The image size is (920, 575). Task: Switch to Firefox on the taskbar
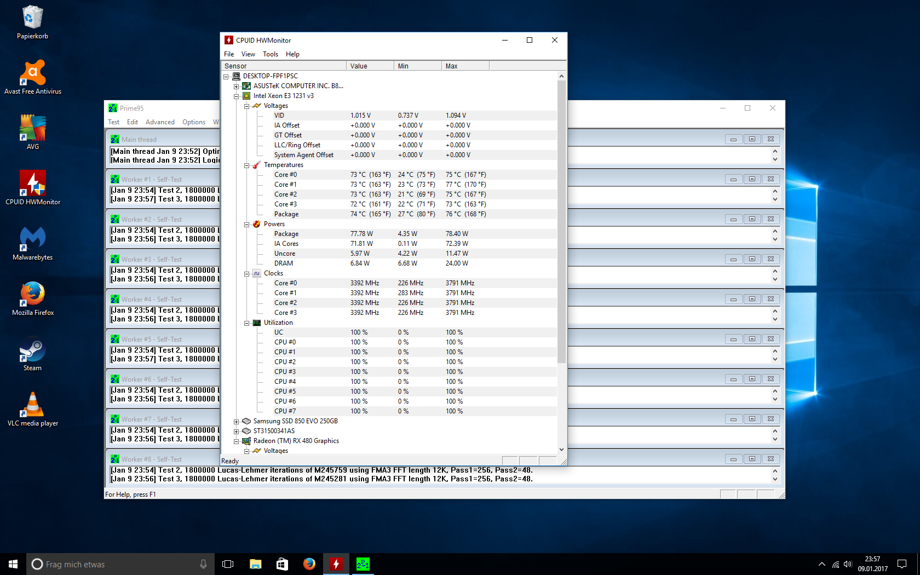309,564
